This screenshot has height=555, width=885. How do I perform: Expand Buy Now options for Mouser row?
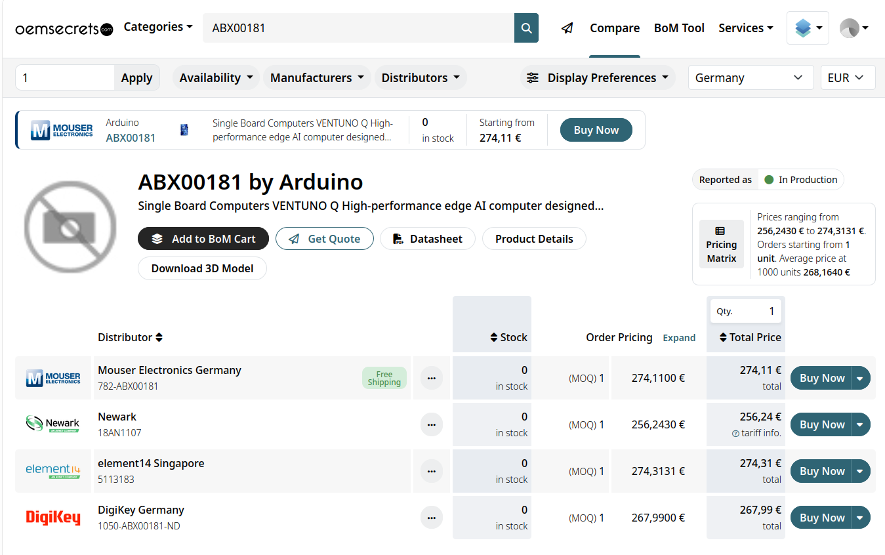click(x=861, y=378)
